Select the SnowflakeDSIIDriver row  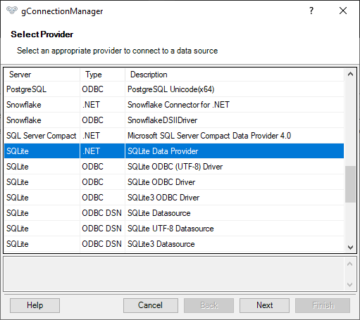(174, 120)
